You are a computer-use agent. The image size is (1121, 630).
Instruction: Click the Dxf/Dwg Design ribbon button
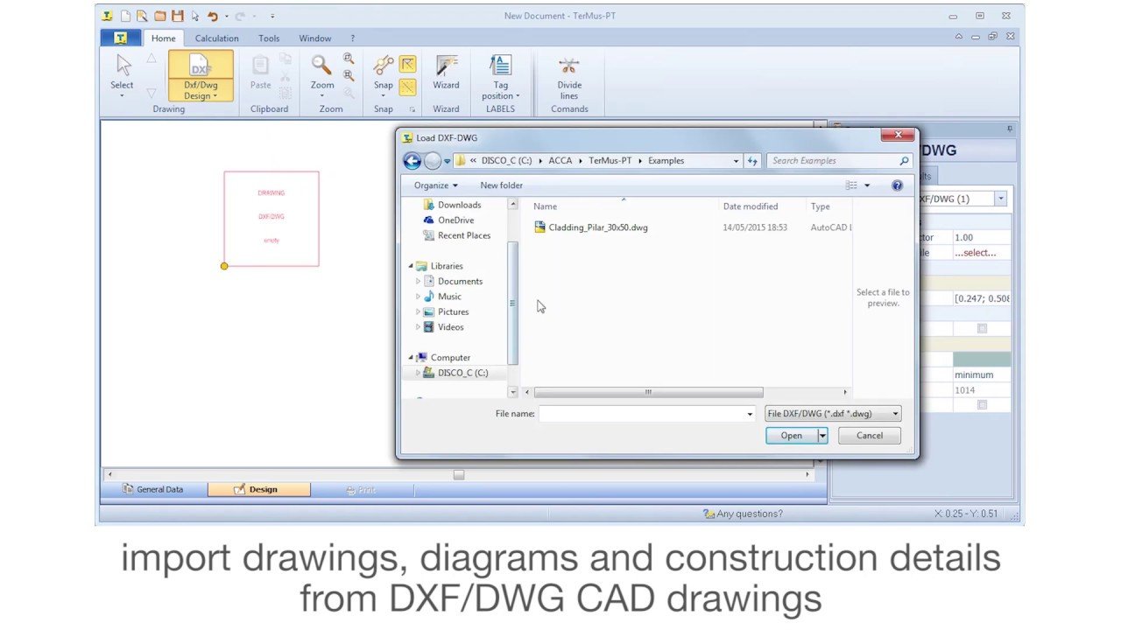click(201, 76)
